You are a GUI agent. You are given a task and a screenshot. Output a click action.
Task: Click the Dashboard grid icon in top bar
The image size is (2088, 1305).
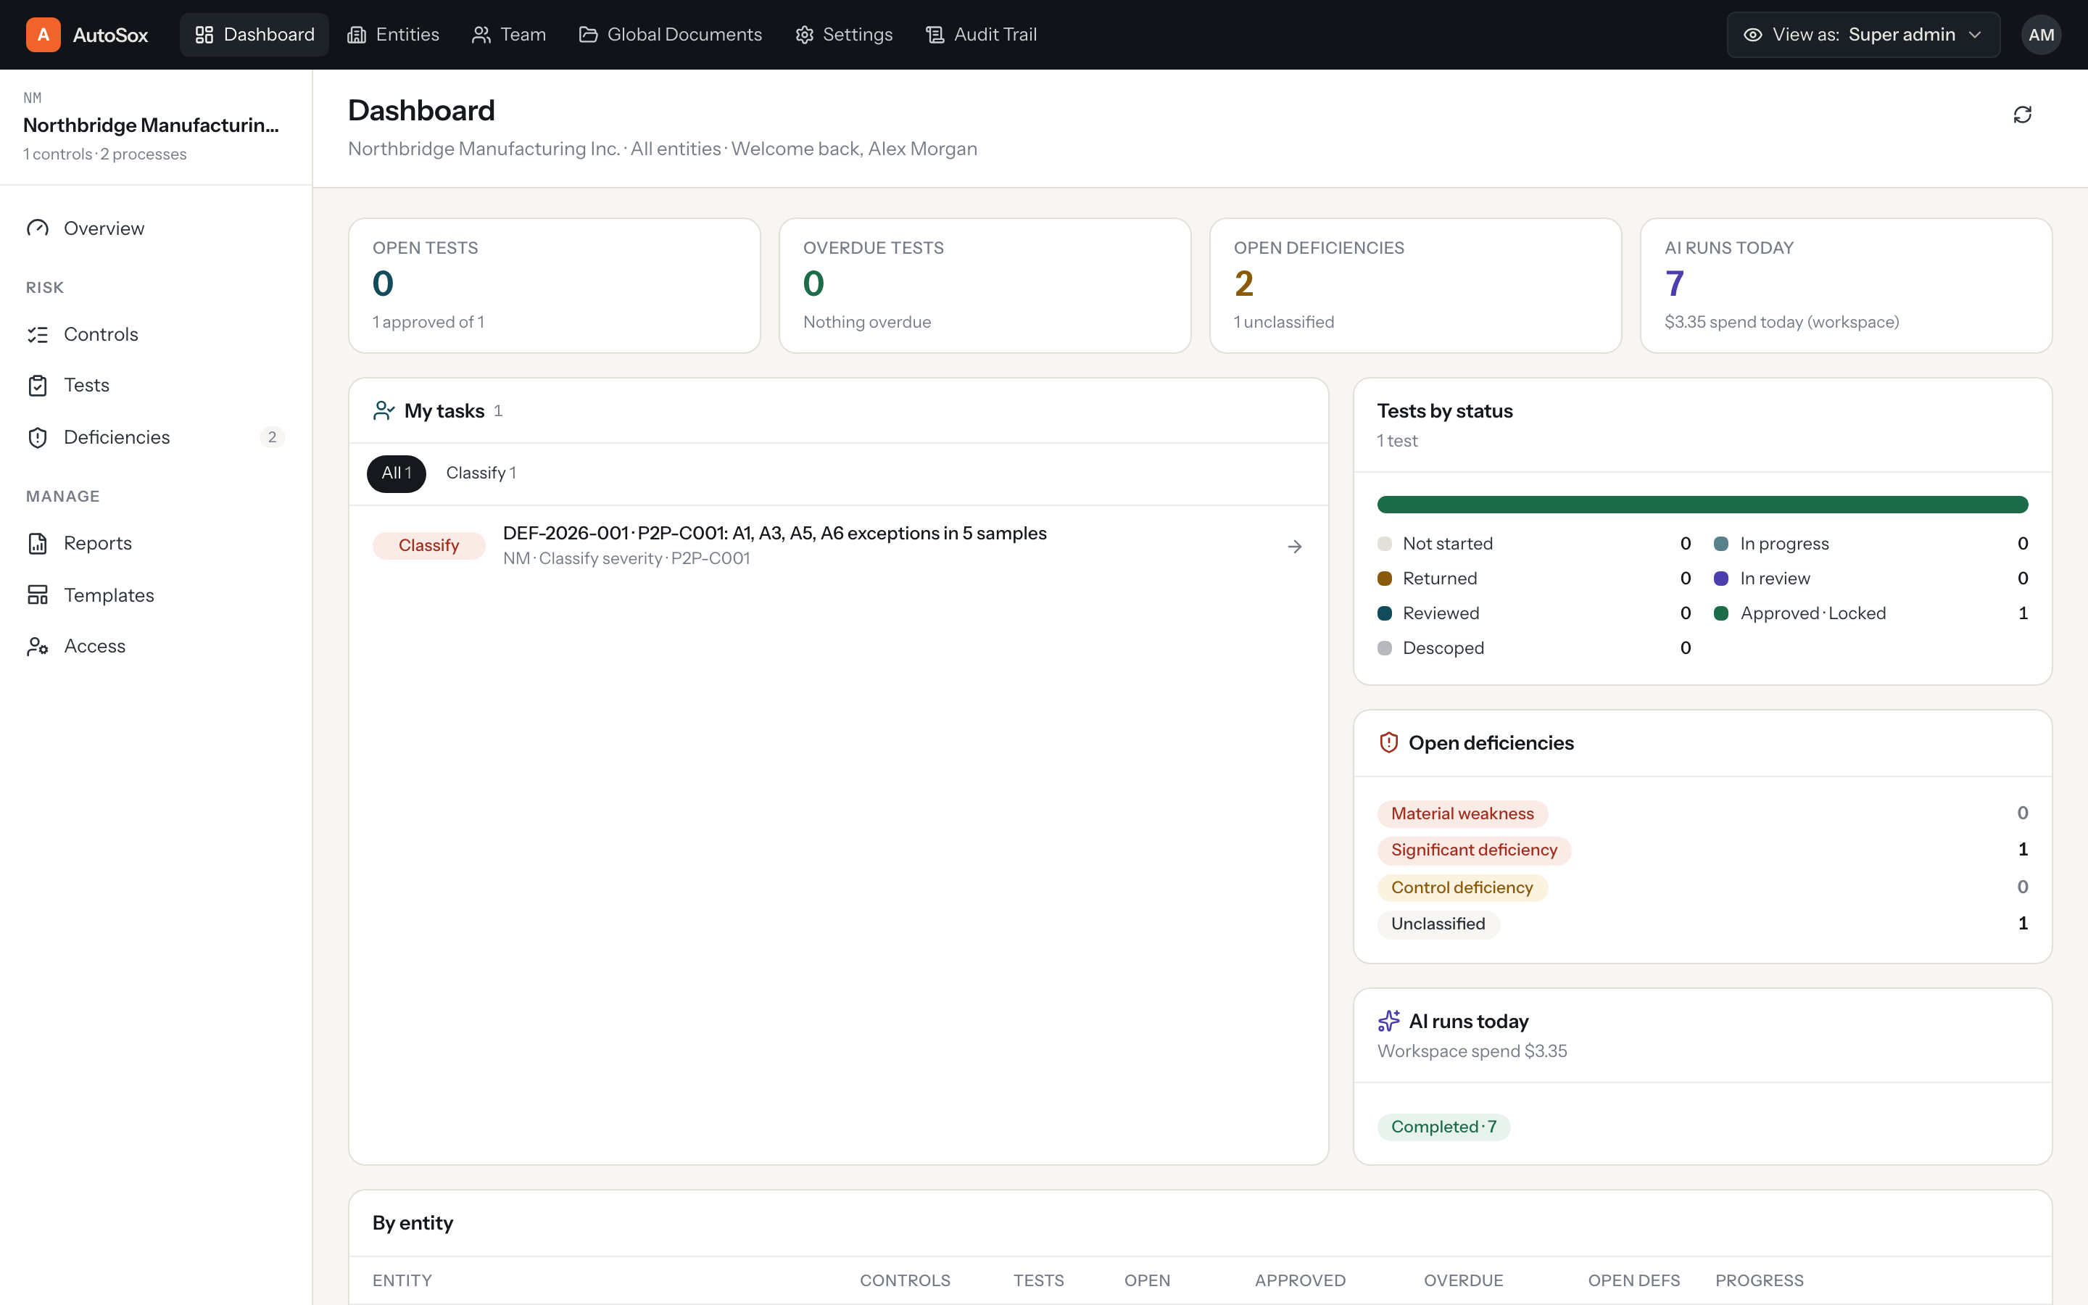pyautogui.click(x=204, y=35)
